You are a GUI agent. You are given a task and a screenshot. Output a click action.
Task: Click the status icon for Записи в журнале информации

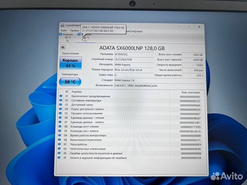59,158
